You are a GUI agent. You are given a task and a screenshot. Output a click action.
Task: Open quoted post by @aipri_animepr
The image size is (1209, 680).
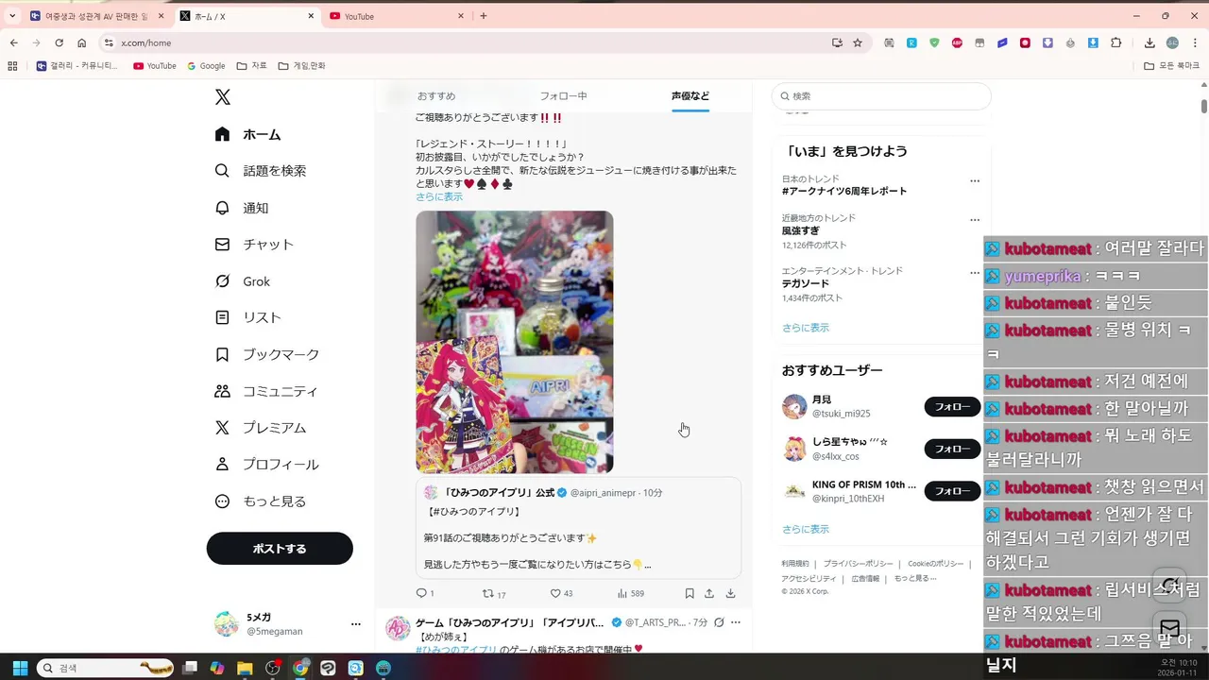point(578,528)
